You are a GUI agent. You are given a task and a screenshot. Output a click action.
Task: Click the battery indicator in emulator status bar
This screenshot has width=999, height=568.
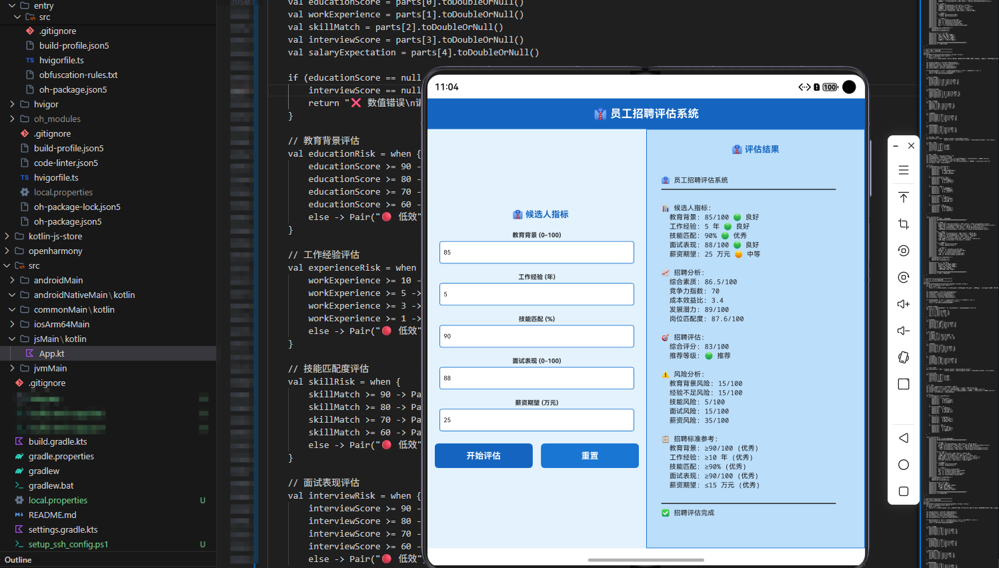(830, 87)
